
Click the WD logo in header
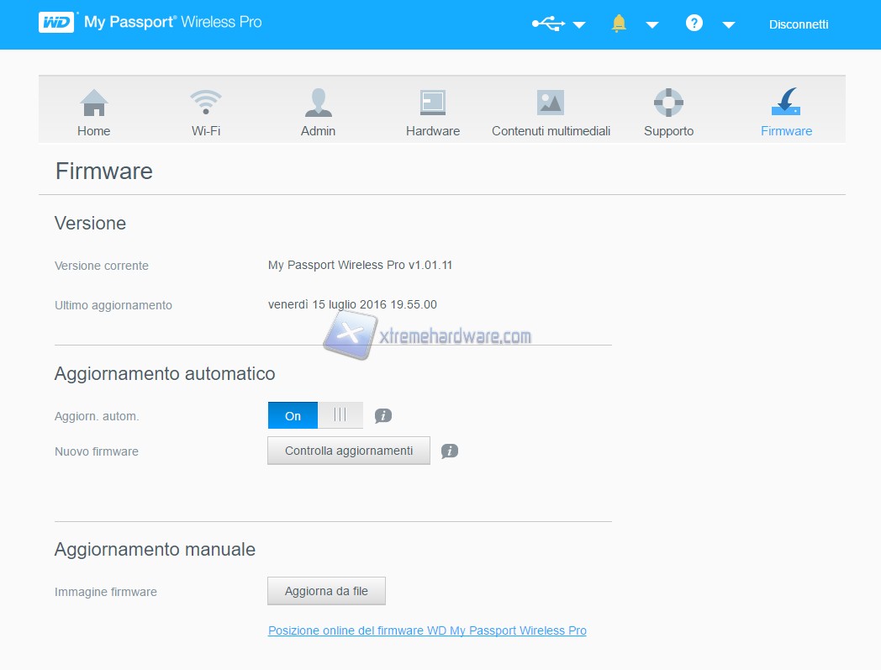pos(57,23)
